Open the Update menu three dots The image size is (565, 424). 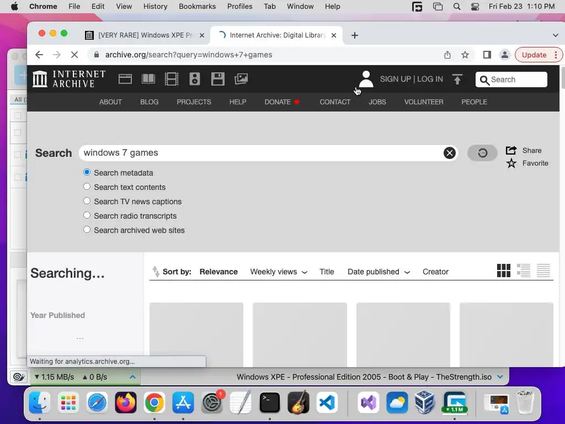[x=556, y=55]
